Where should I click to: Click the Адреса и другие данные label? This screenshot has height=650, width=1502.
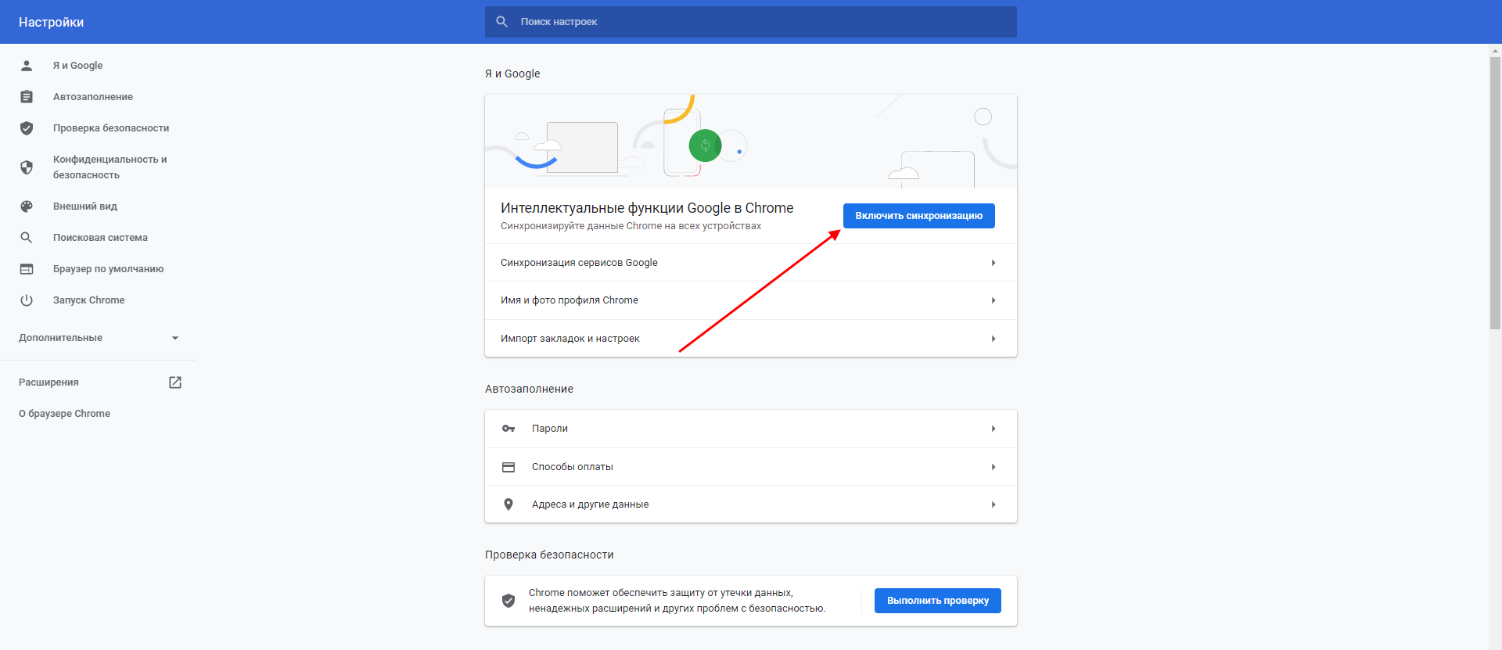591,505
